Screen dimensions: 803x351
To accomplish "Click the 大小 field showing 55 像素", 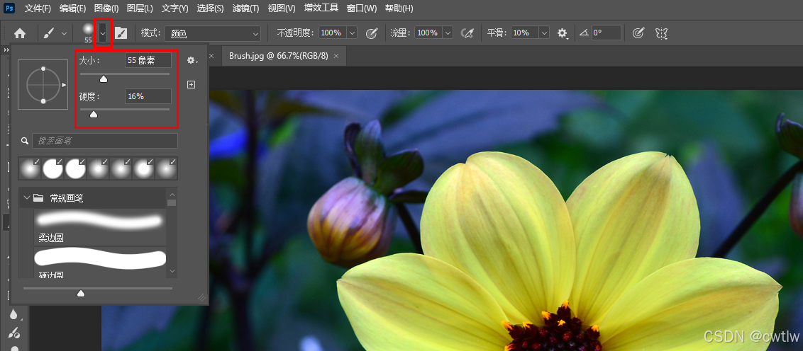I will (148, 60).
